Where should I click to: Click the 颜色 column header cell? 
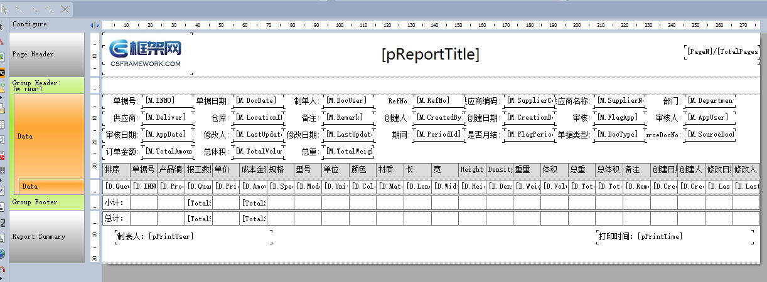pyautogui.click(x=363, y=169)
